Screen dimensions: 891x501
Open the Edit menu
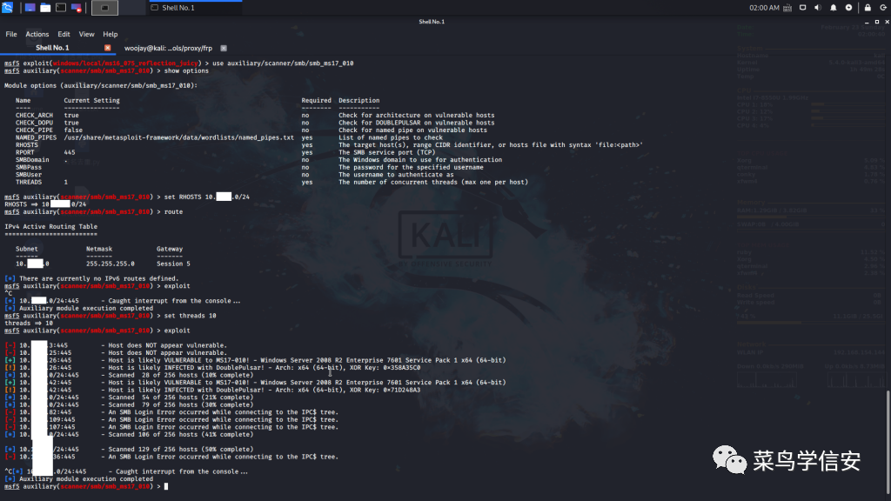[64, 34]
